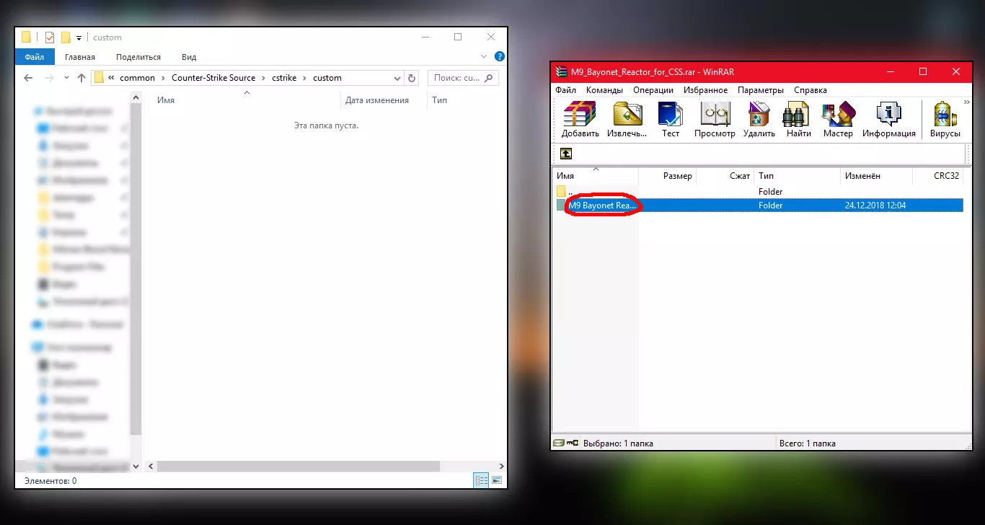Navigate to the cstrike breadcrumb
Image resolution: width=985 pixels, height=525 pixels.
tap(283, 78)
